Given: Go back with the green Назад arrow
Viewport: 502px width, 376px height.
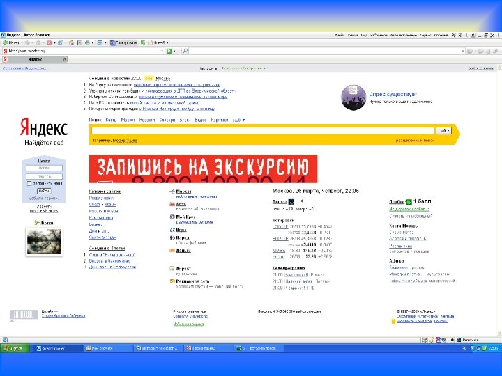Looking at the screenshot, I should (11, 42).
